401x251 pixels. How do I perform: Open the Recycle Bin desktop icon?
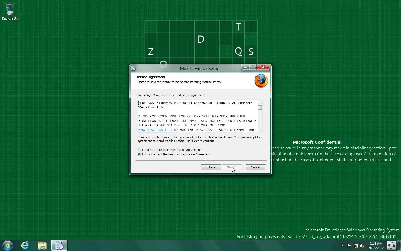(x=10, y=11)
